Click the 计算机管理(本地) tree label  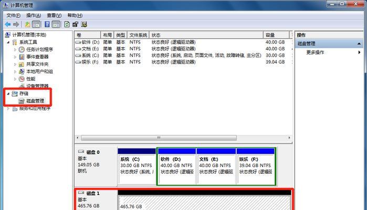point(29,35)
